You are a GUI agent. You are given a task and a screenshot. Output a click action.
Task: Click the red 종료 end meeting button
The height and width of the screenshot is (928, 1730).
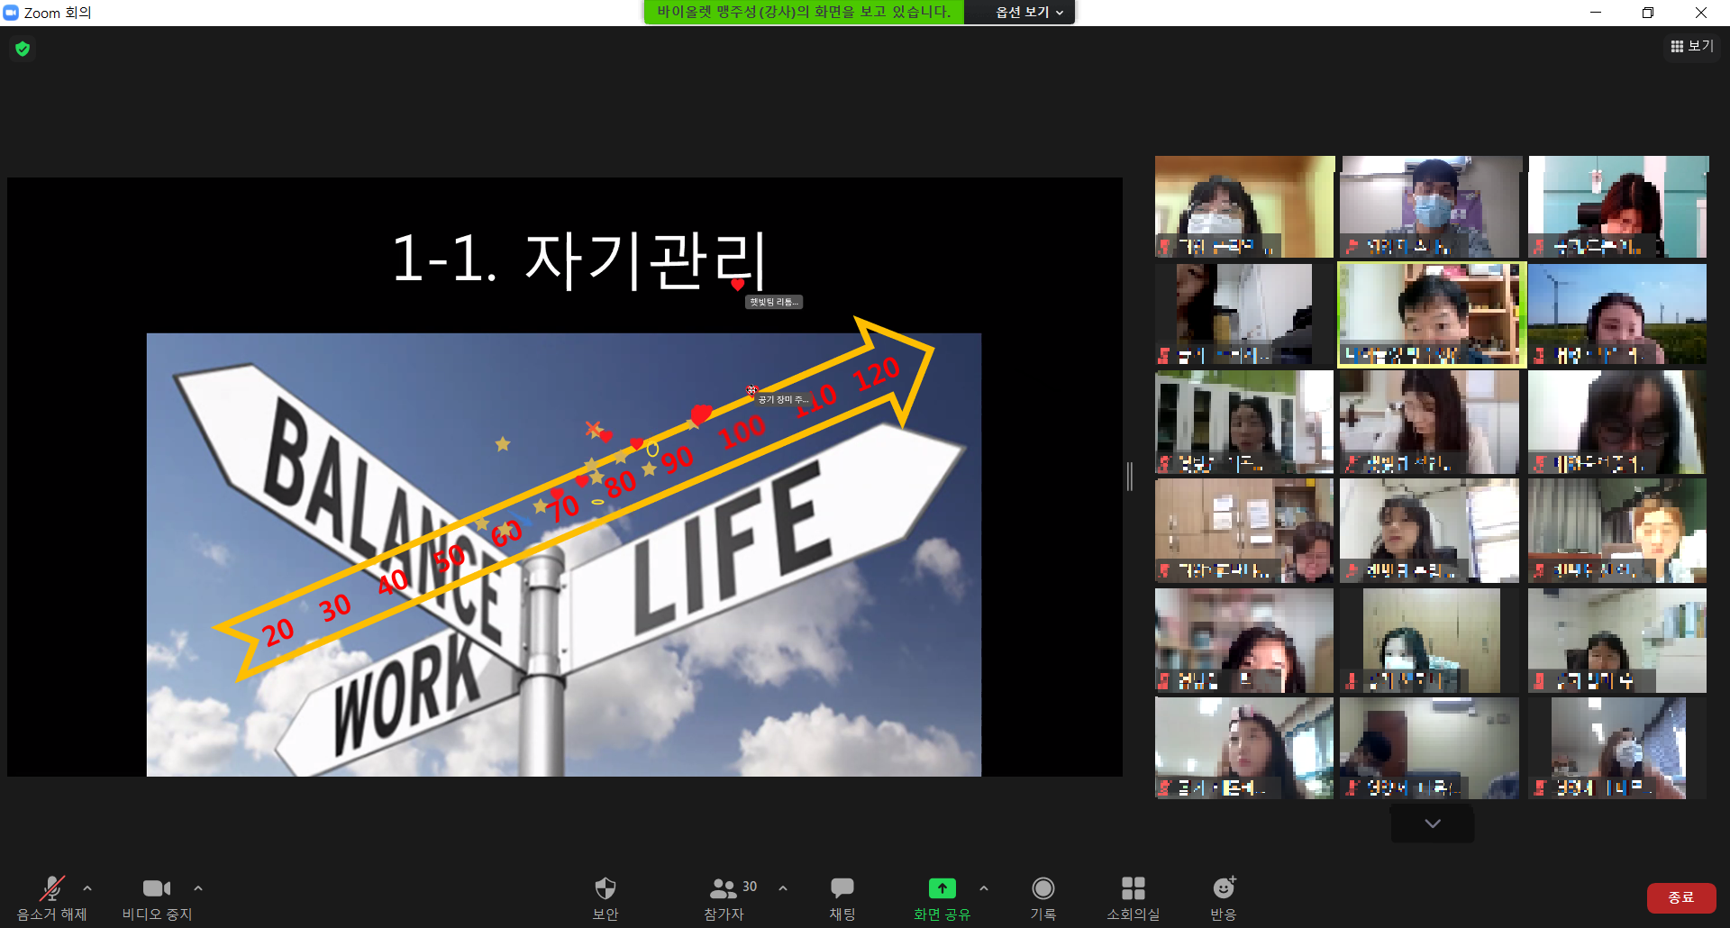pos(1680,897)
